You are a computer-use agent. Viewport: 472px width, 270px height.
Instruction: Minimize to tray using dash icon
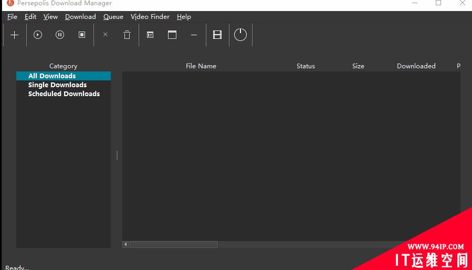click(194, 35)
